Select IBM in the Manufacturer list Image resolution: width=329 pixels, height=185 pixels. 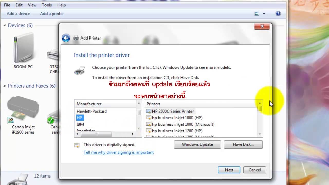coord(80,124)
